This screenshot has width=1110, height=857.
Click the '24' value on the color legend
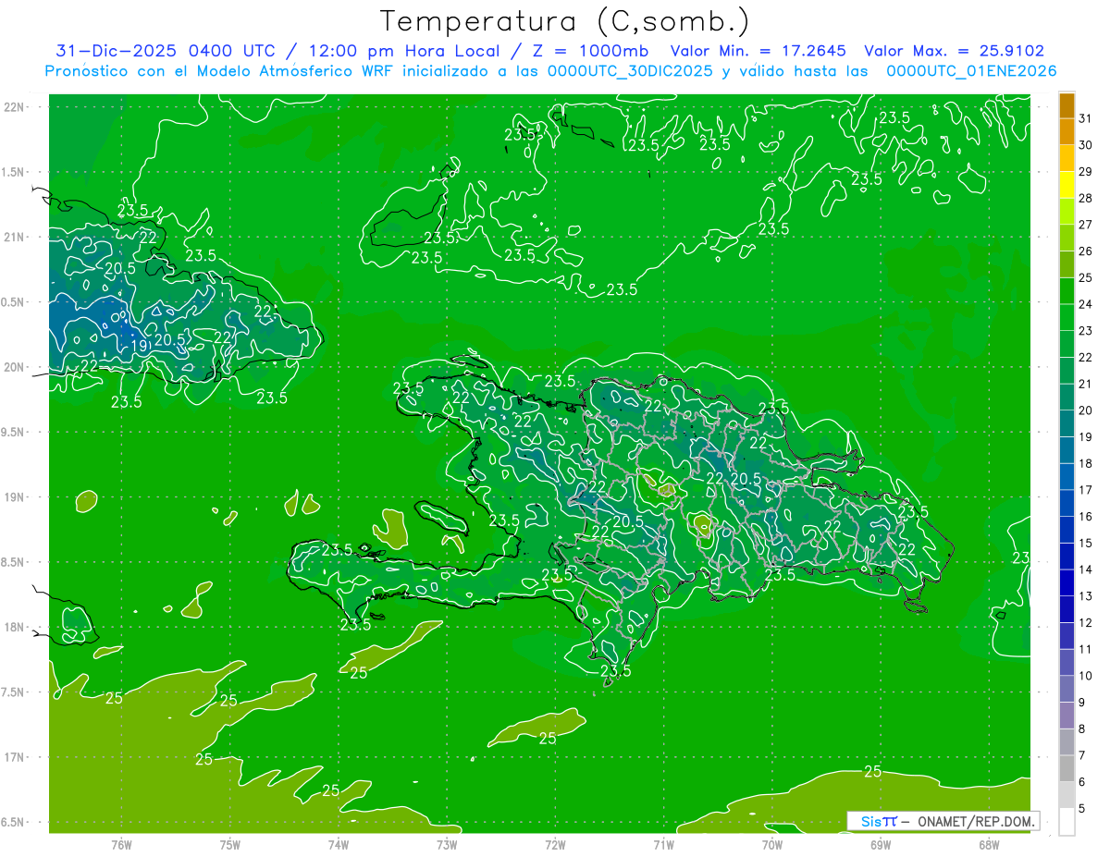(1086, 304)
